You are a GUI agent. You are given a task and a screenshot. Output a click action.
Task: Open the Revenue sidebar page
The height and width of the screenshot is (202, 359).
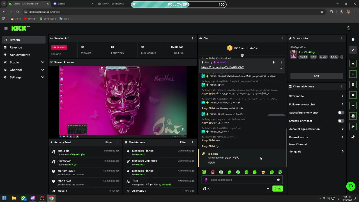pyautogui.click(x=24, y=47)
